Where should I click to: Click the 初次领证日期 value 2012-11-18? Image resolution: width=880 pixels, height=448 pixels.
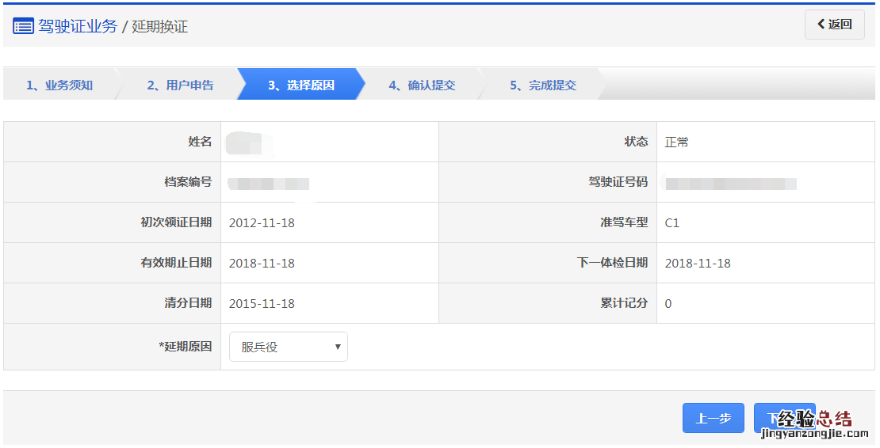262,222
